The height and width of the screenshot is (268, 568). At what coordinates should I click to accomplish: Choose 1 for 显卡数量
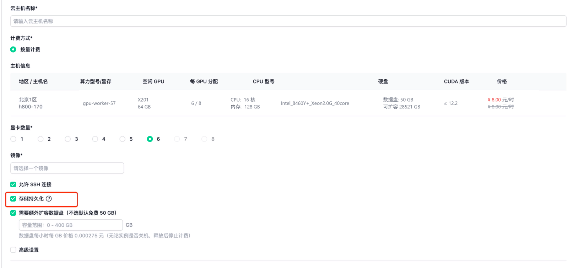click(13, 139)
